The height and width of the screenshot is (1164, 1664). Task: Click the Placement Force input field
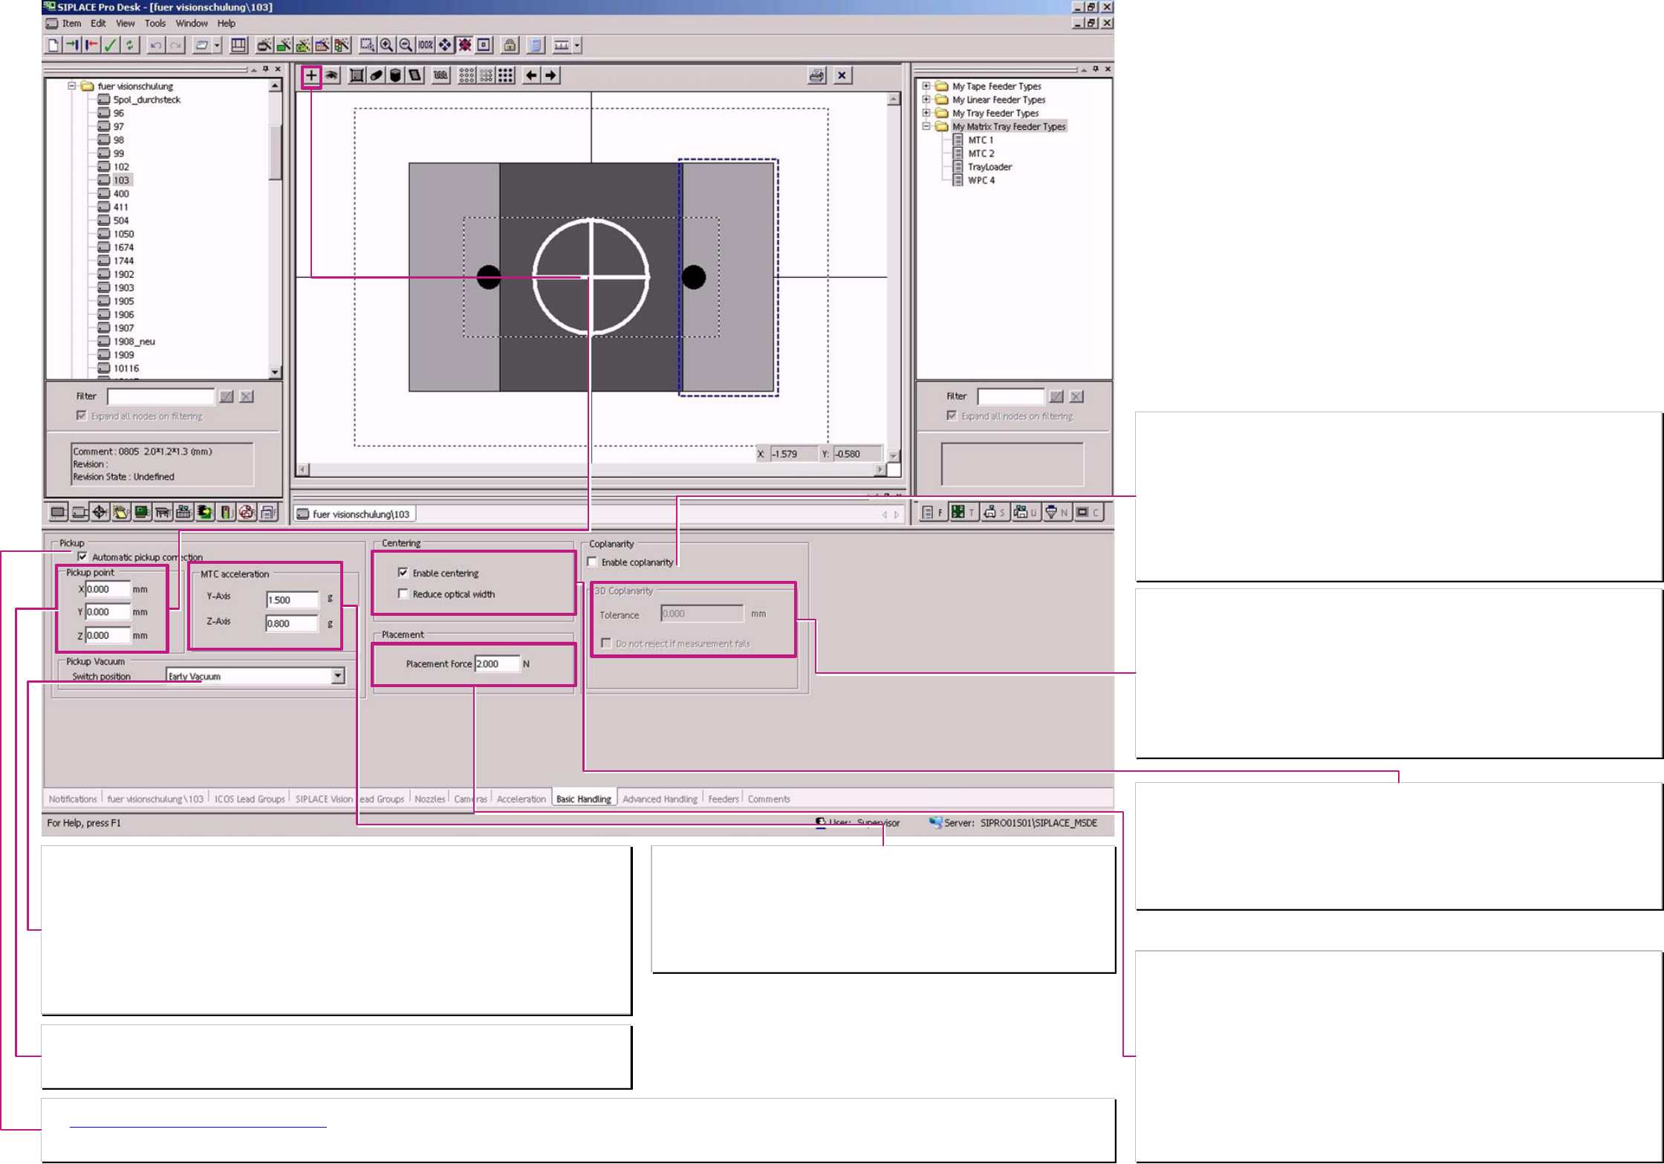tap(496, 663)
